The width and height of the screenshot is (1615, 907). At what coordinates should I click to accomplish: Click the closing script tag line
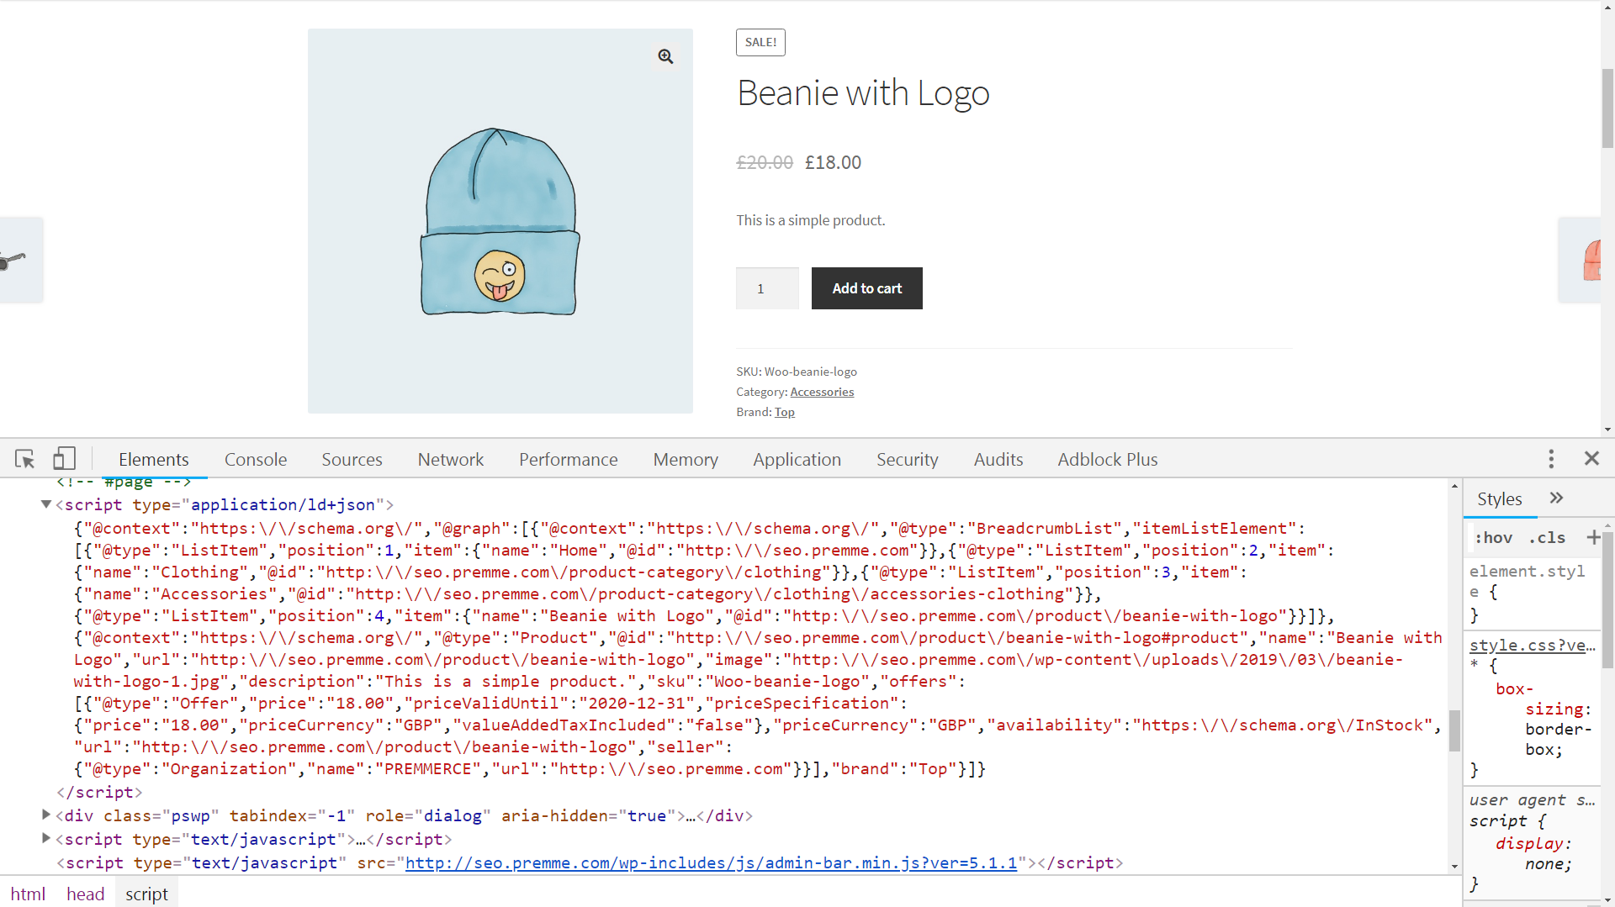99,792
